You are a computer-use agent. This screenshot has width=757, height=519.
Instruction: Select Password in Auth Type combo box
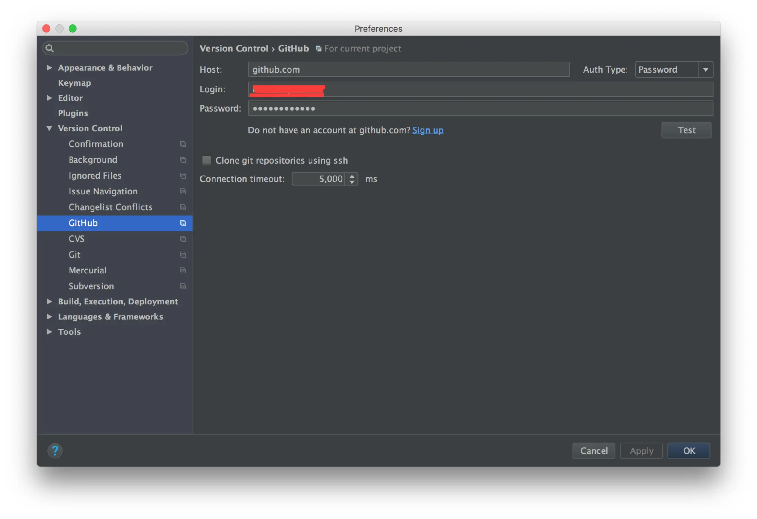667,69
